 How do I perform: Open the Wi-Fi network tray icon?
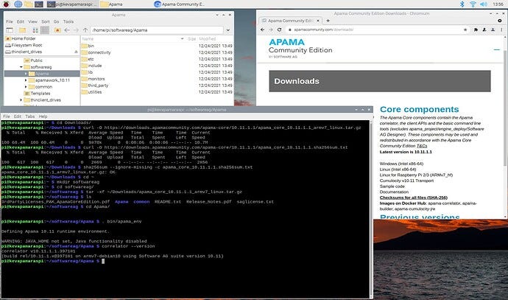(473, 4)
